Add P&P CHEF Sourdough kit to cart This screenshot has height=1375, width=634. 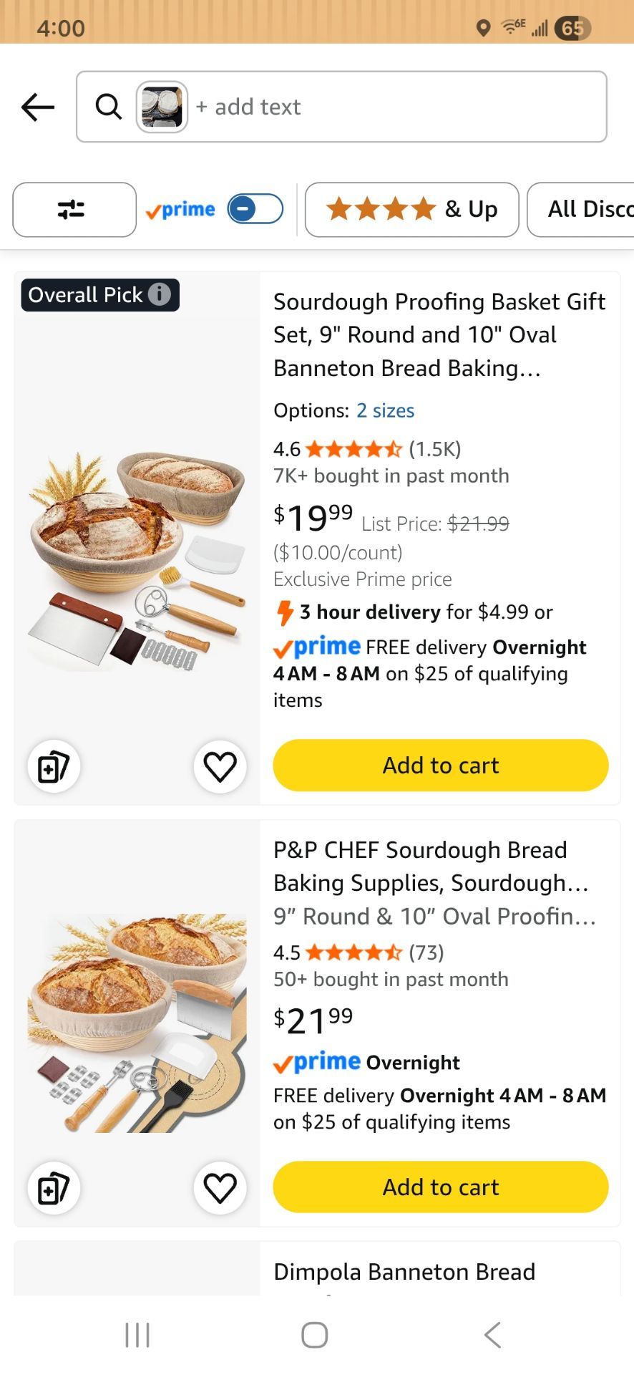click(x=441, y=1187)
